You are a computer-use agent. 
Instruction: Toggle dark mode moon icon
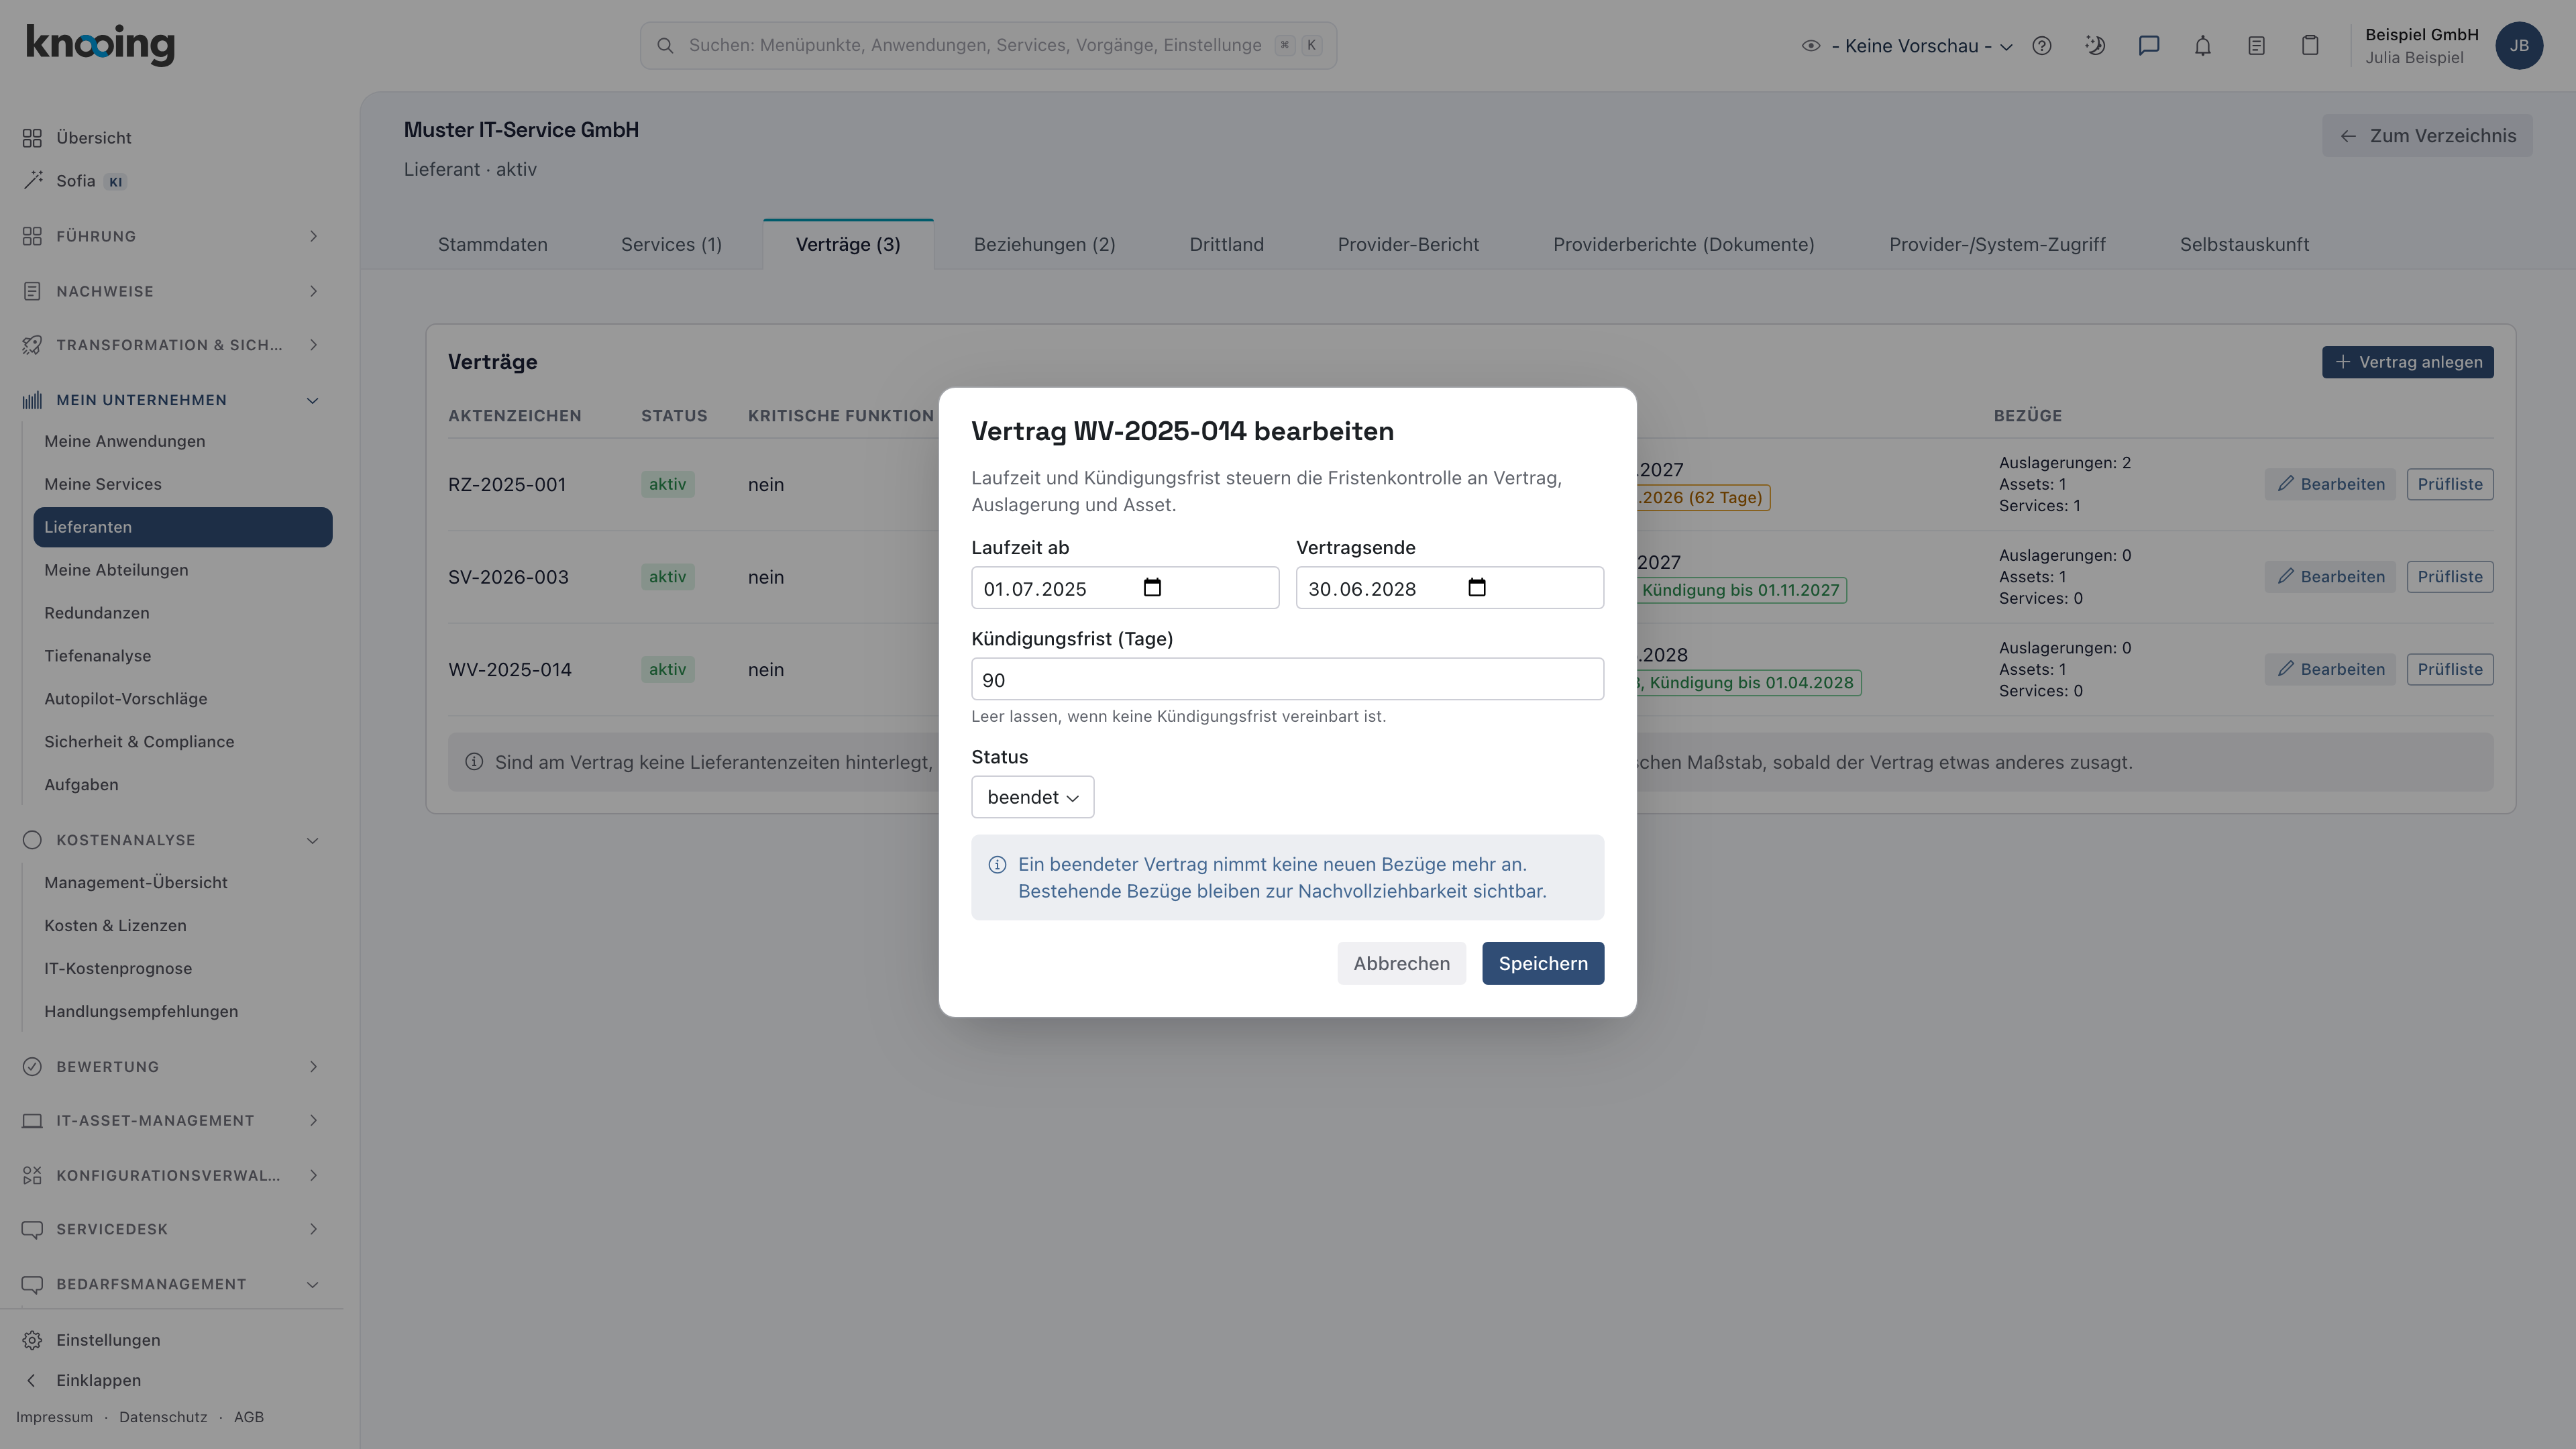2095,46
